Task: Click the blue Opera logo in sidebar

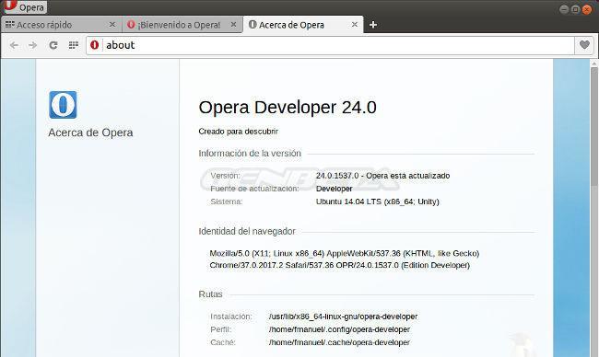Action: (x=63, y=105)
